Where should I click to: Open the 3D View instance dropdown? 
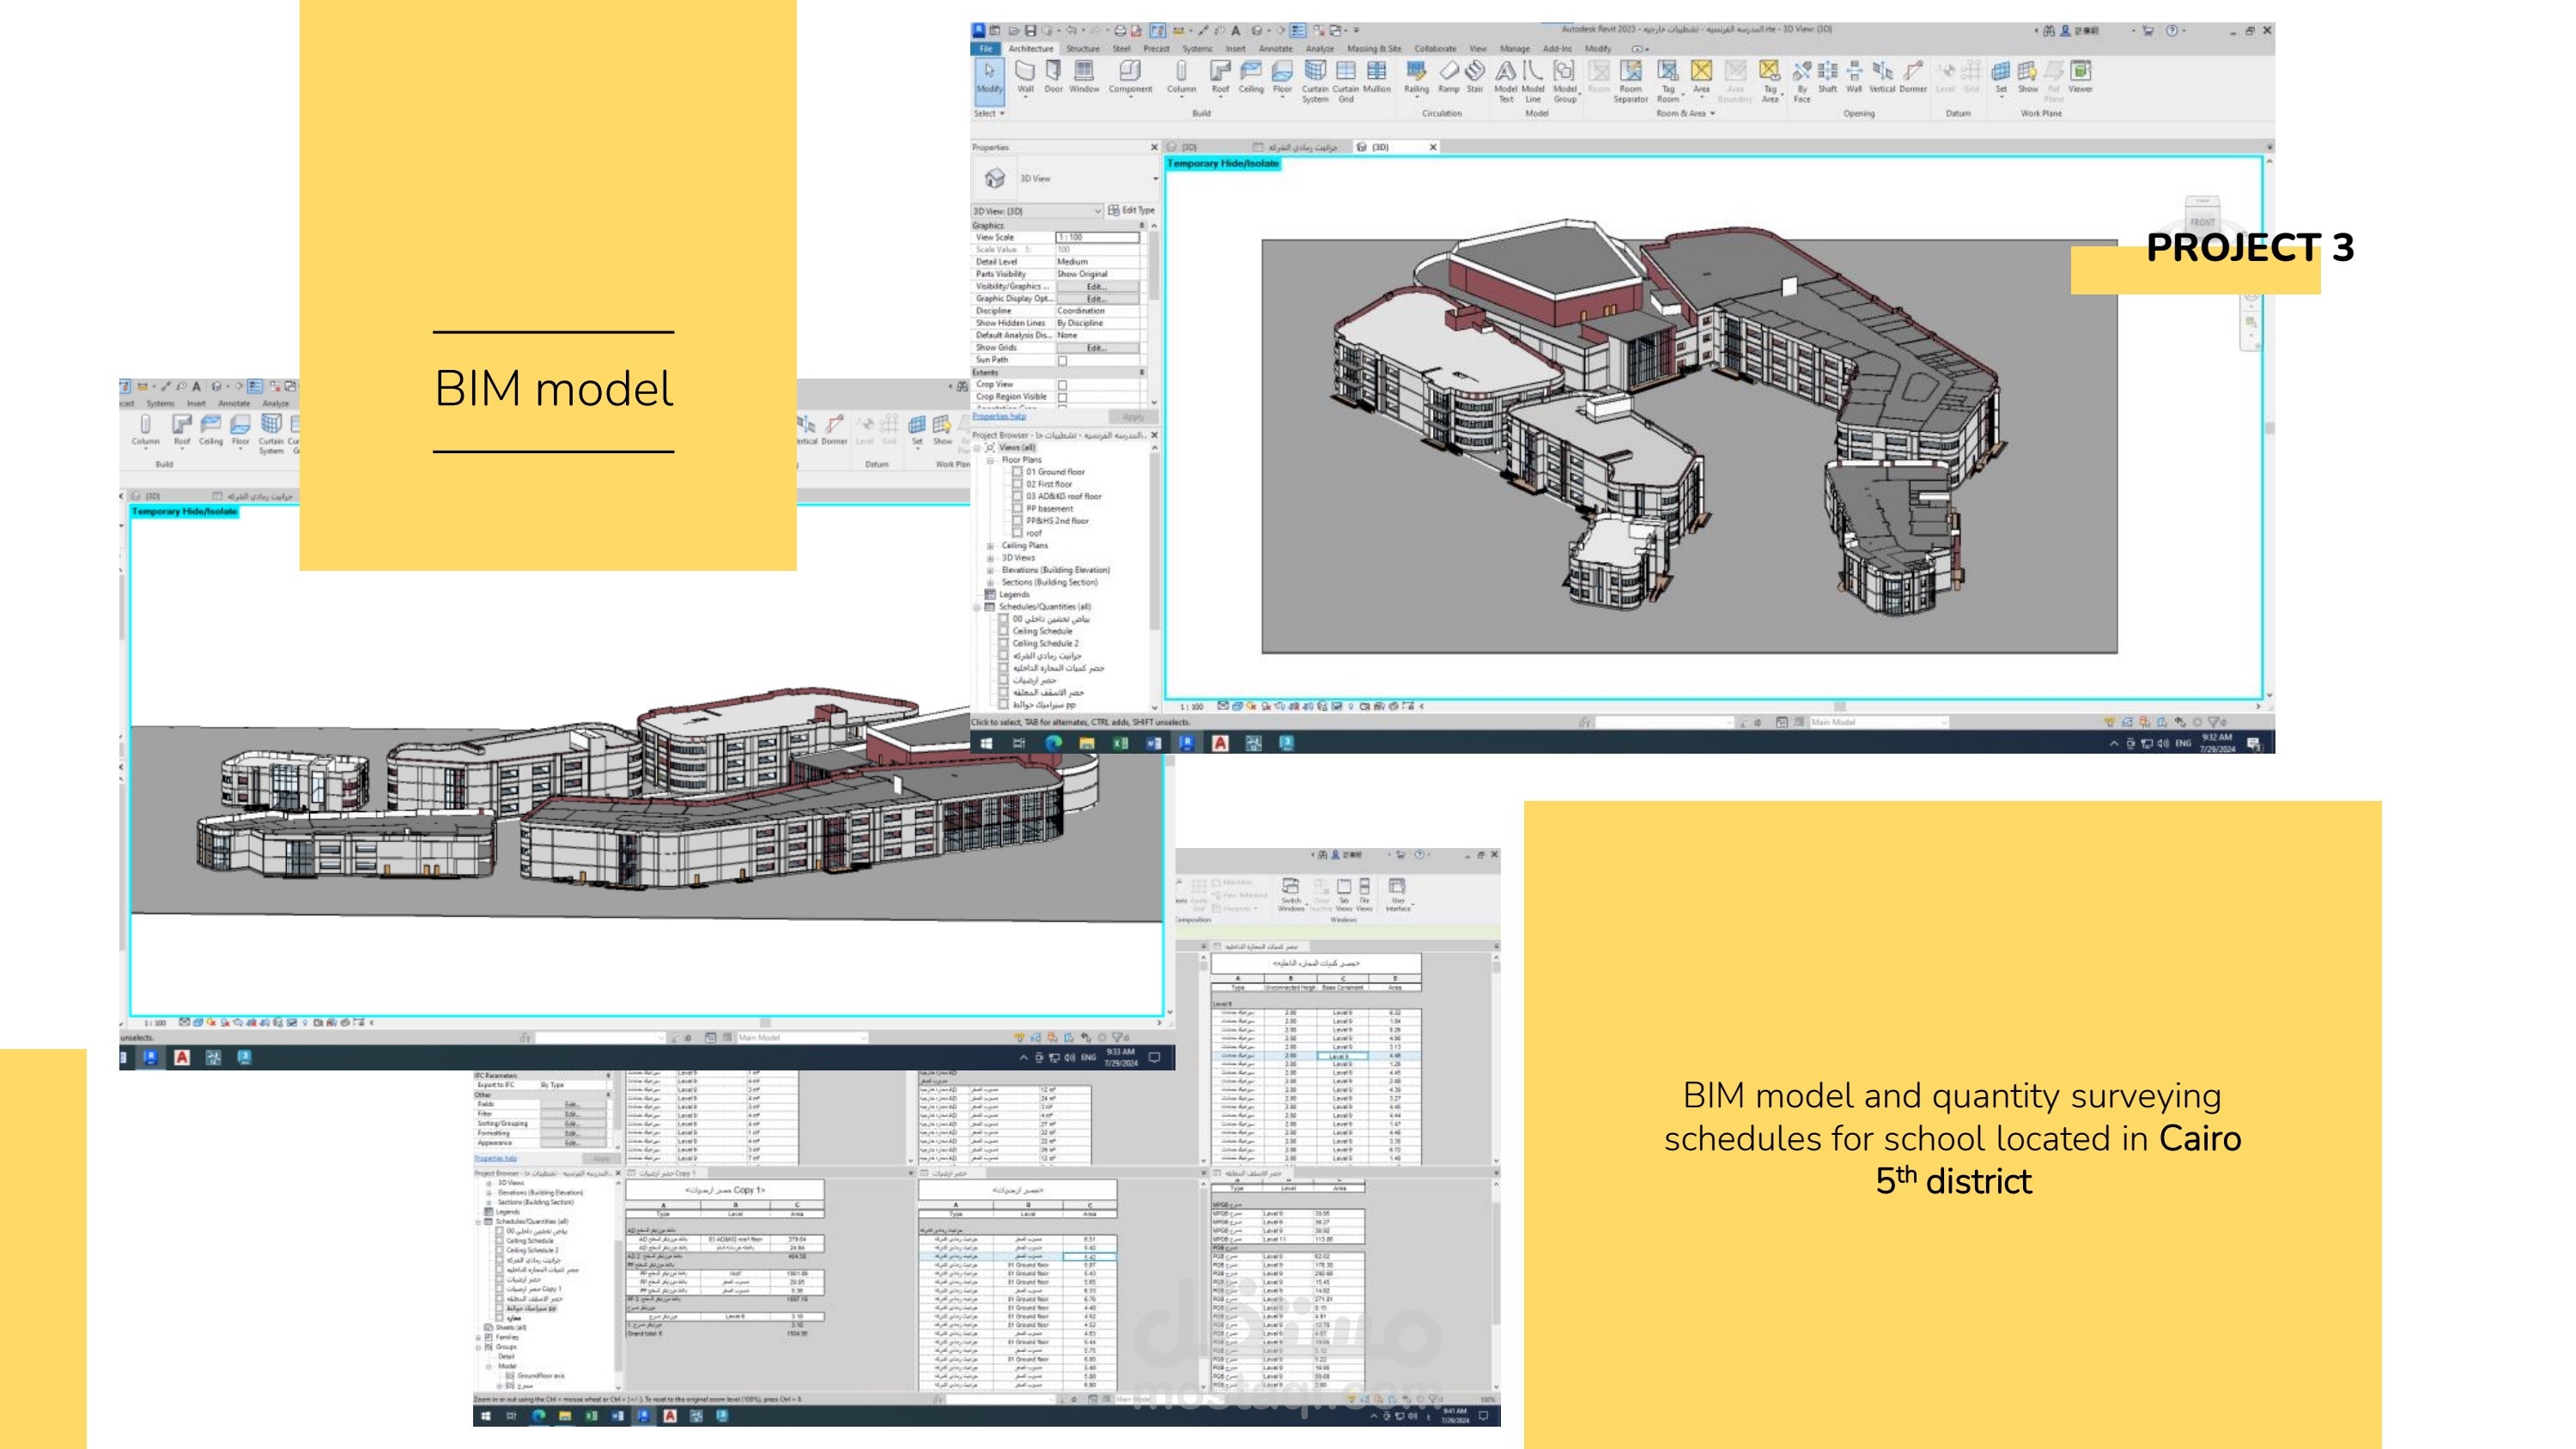(x=1037, y=211)
